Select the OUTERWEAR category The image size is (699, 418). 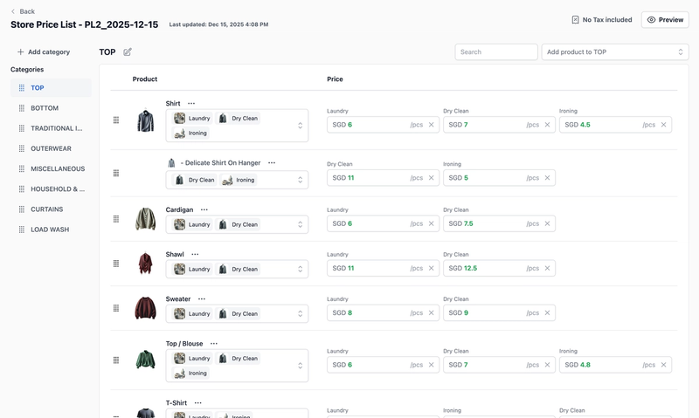pos(51,148)
